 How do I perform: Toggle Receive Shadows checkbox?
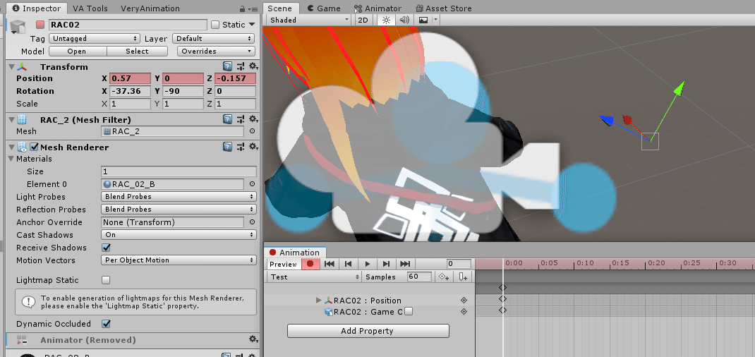coord(106,248)
